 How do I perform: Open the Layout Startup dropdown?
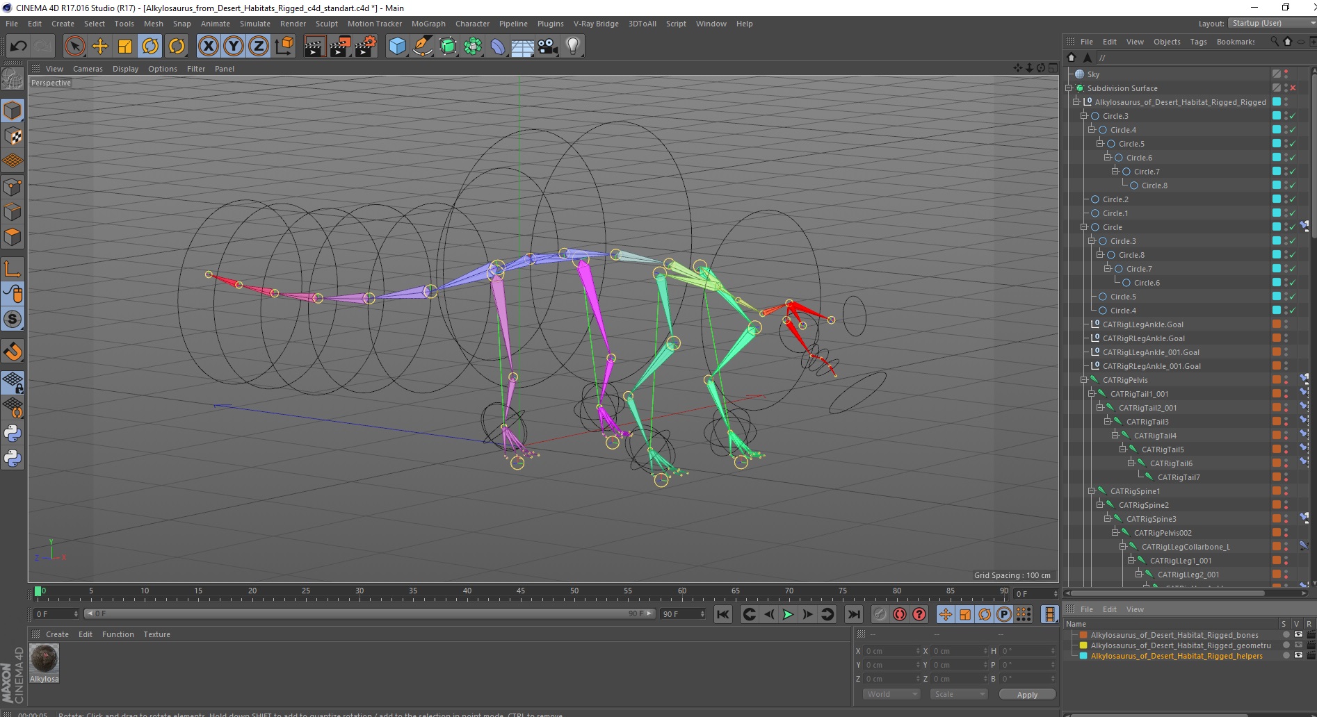pos(1271,23)
